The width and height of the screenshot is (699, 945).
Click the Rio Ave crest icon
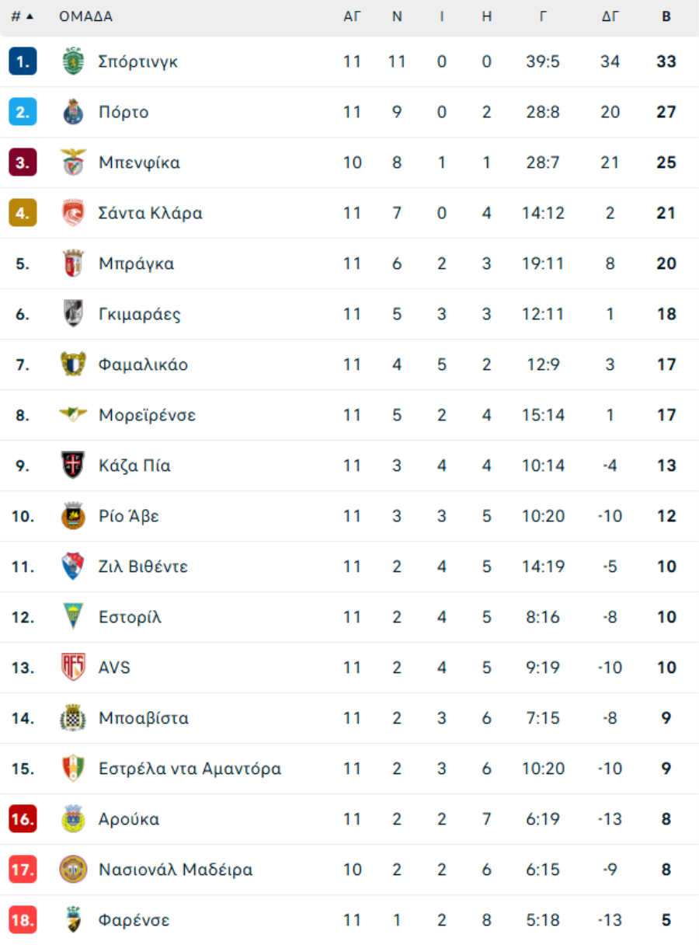pyautogui.click(x=73, y=516)
